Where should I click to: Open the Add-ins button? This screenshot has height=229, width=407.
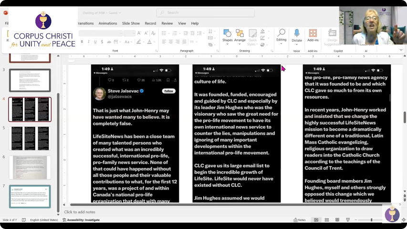click(313, 36)
